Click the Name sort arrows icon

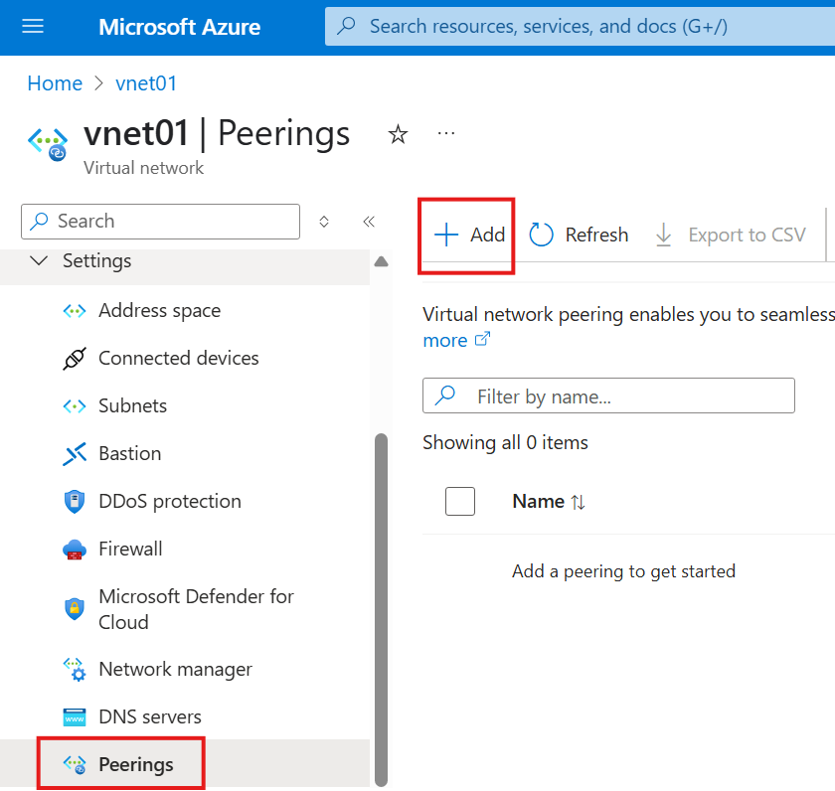click(579, 502)
